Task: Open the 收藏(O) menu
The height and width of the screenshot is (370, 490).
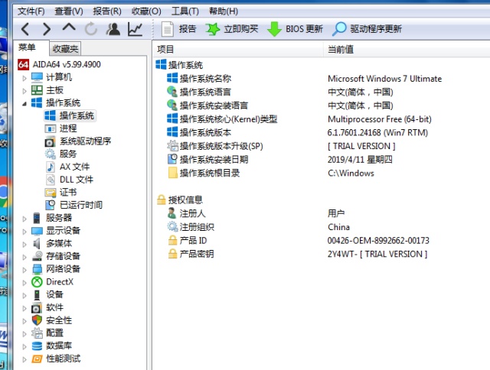Action: 146,11
